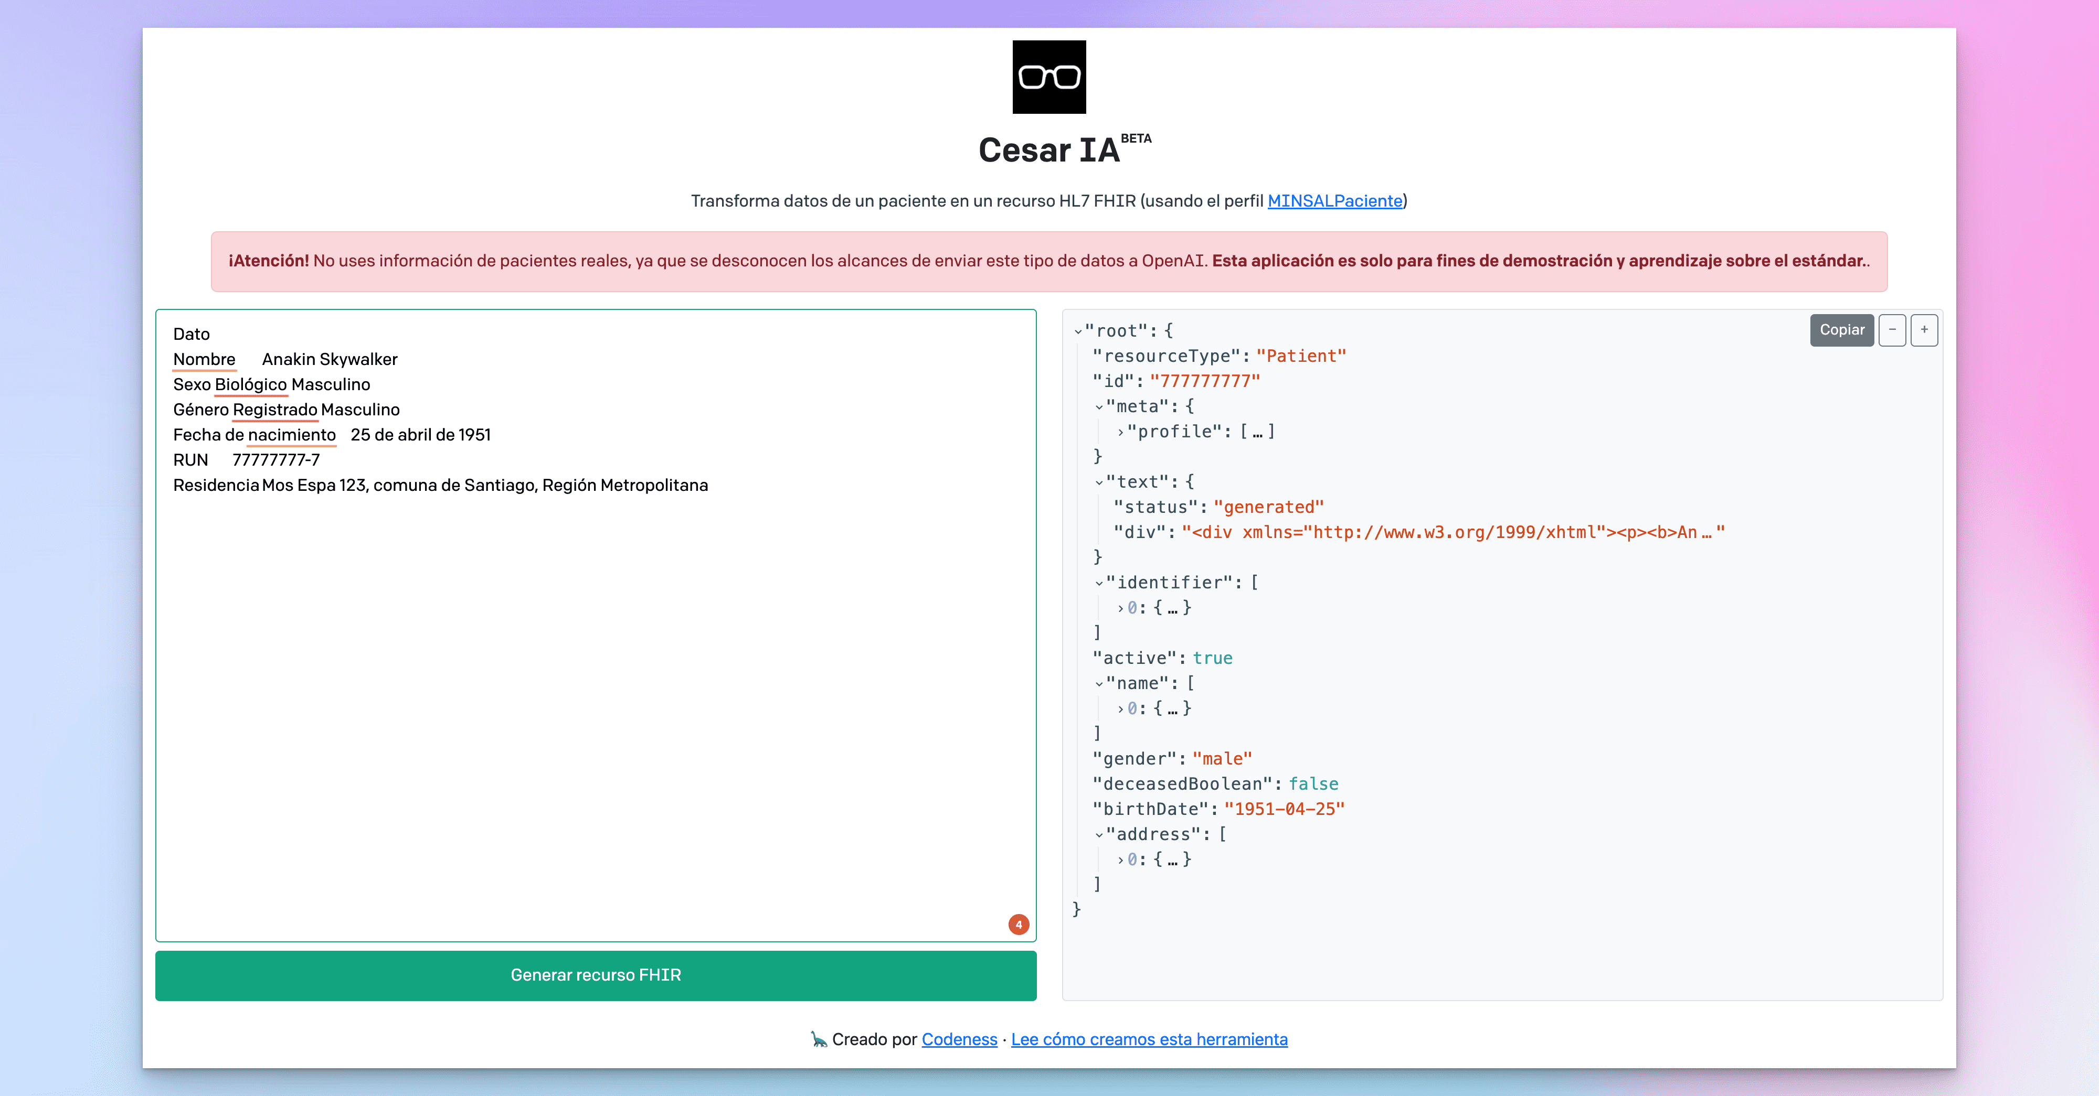
Task: Expand item 0 under name
Action: (x=1120, y=709)
